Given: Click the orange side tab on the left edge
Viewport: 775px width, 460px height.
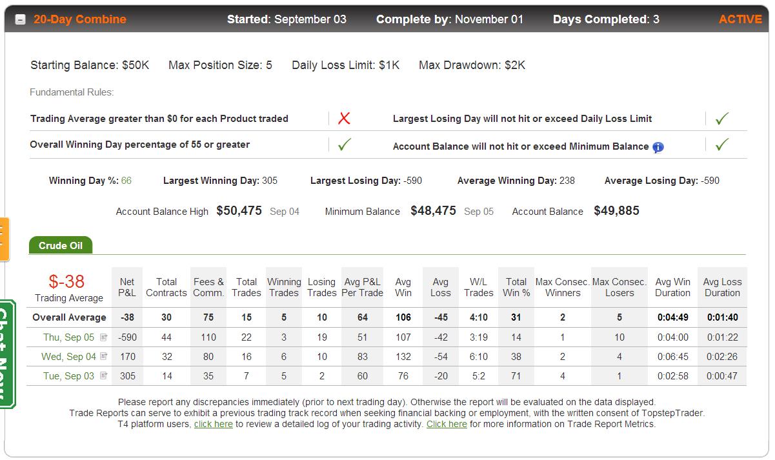Looking at the screenshot, I should coord(5,239).
